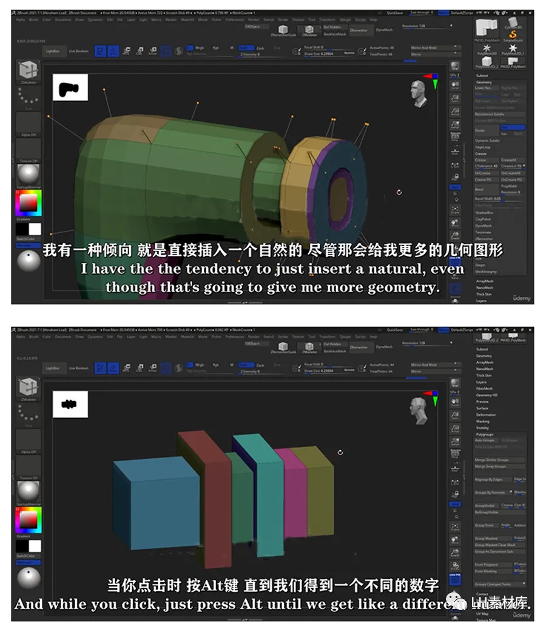Open Preferences menu in pipe-model window
546x627 pixels.
(x=234, y=19)
